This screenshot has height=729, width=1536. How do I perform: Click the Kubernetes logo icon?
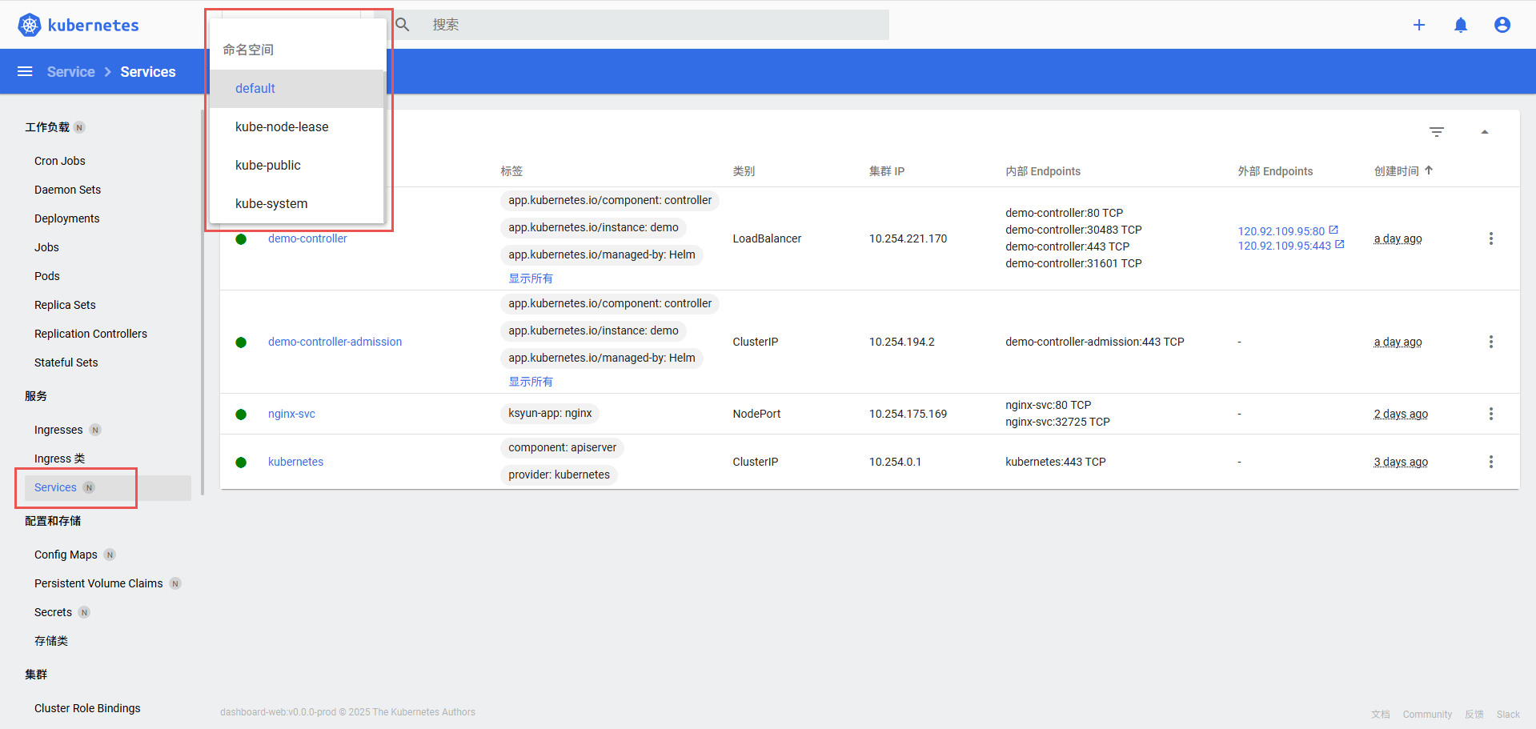[x=30, y=25]
